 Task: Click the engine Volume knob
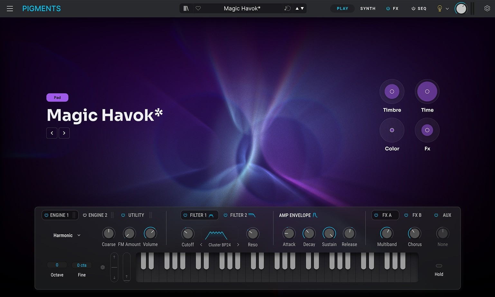tap(150, 233)
